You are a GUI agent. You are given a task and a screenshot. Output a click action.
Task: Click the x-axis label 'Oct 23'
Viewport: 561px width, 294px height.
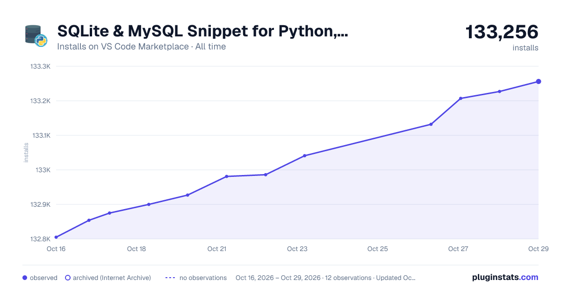297,249
